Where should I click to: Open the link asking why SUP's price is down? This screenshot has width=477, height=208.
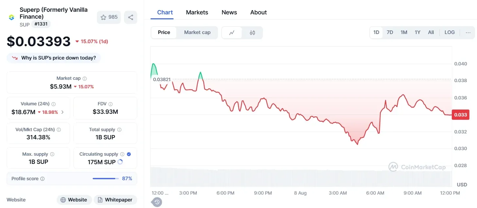pyautogui.click(x=54, y=58)
